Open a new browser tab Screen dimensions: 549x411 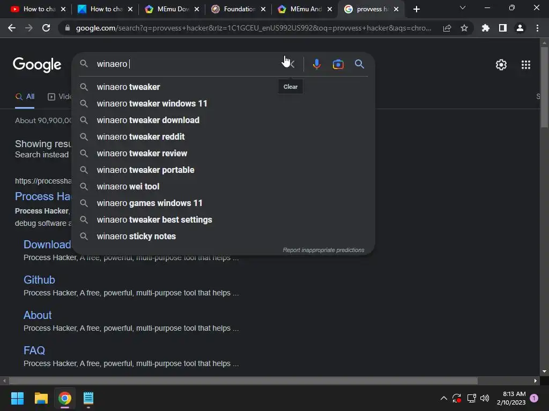click(416, 10)
